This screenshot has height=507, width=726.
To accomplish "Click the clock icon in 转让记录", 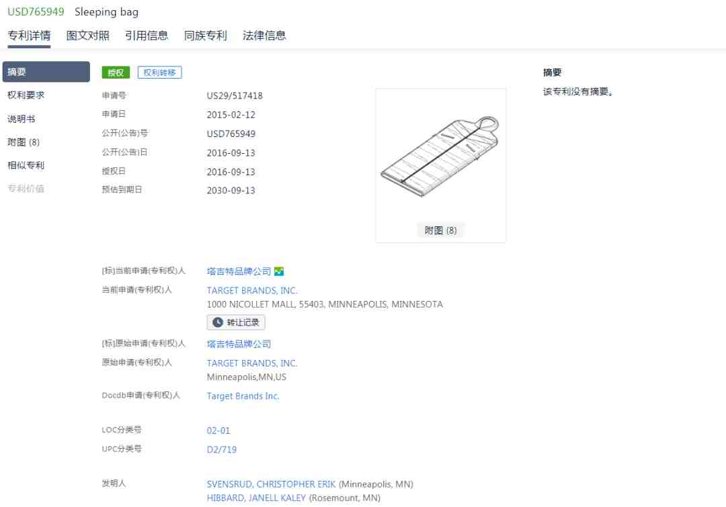I will pos(218,322).
